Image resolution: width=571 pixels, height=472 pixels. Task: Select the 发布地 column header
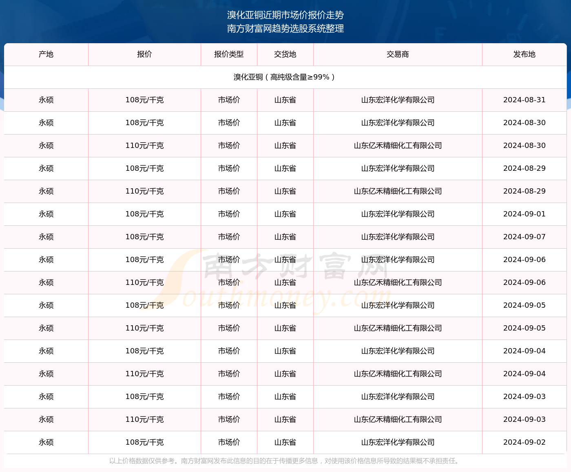[x=524, y=54]
